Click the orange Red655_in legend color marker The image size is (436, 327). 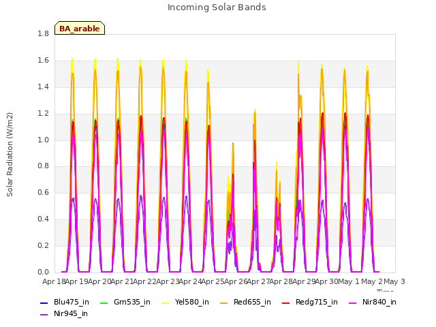pyautogui.click(x=224, y=302)
